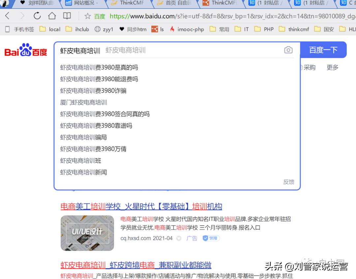Select suggestion 虾皮电商培训费3980诈骗
The image size is (356, 279).
93,91
